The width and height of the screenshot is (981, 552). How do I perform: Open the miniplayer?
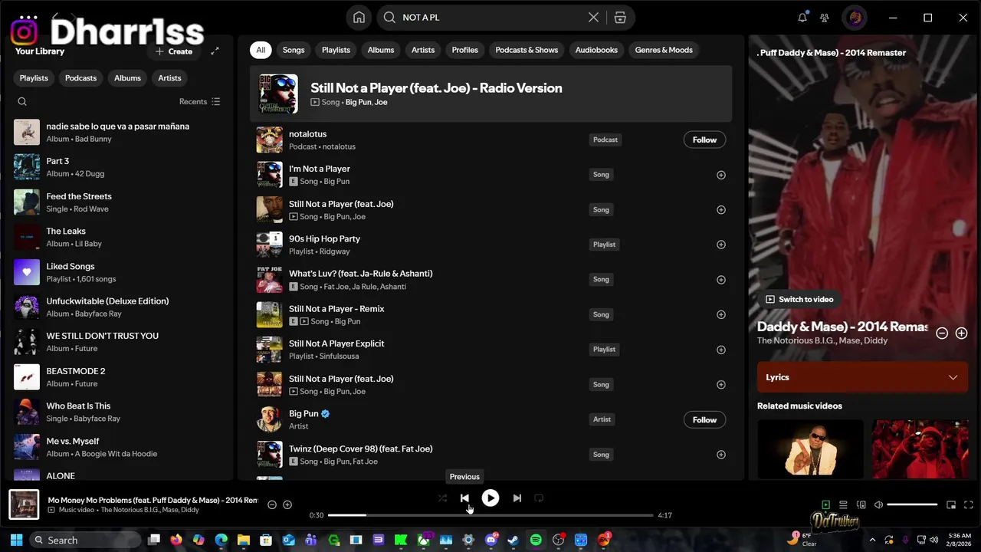[951, 504]
